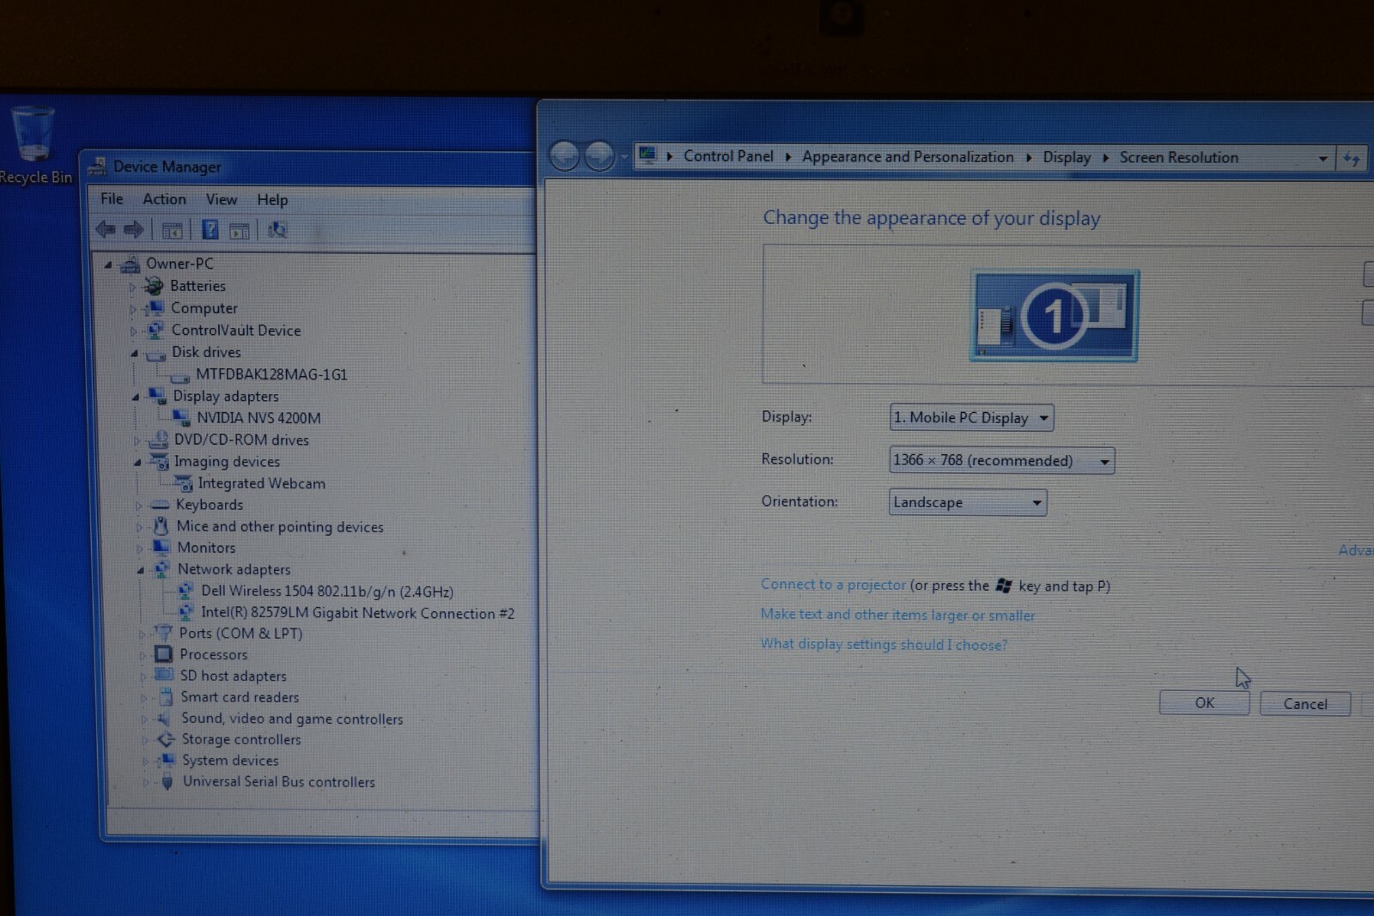The image size is (1374, 916).
Task: Click show/hide console tree toolbar icon
Action: point(173,230)
